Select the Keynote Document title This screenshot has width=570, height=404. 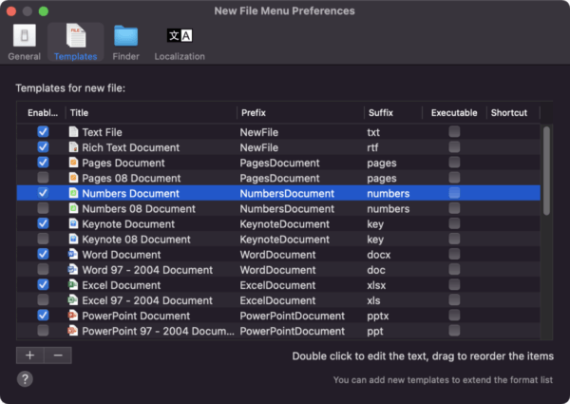coord(128,224)
